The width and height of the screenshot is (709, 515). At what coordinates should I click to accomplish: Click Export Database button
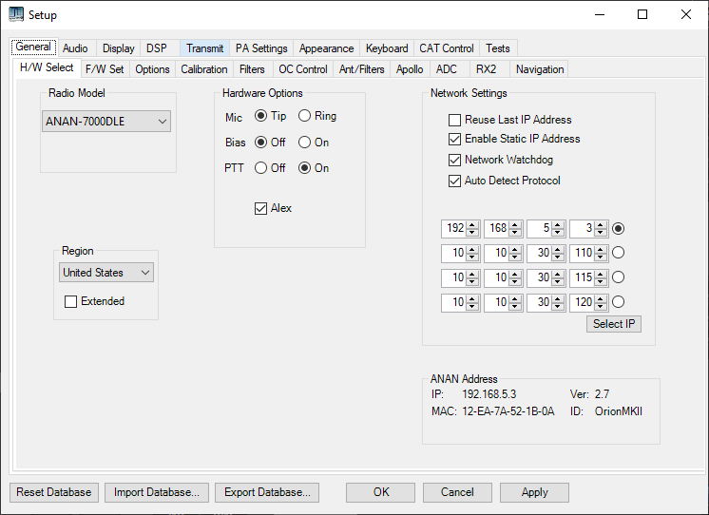[267, 492]
